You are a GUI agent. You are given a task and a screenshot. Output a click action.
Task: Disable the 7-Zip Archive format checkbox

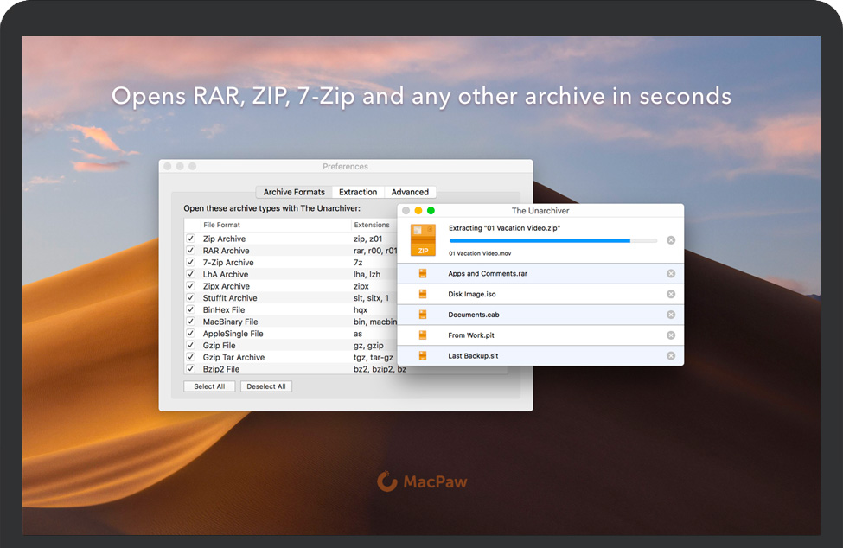click(x=190, y=263)
